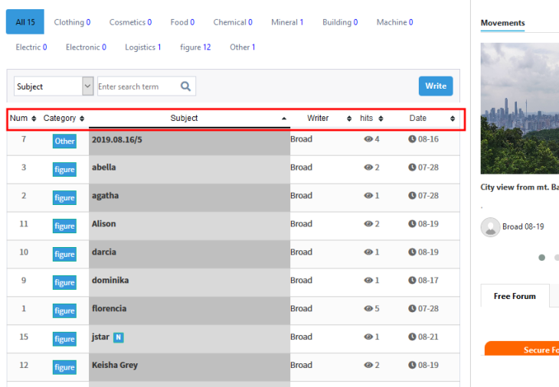Click the search magnifier icon
Screen dimensions: 559x387
tap(185, 86)
